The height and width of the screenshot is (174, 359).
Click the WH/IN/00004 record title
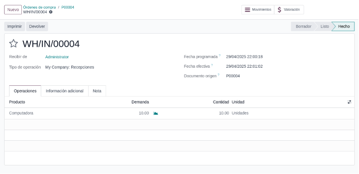click(51, 44)
